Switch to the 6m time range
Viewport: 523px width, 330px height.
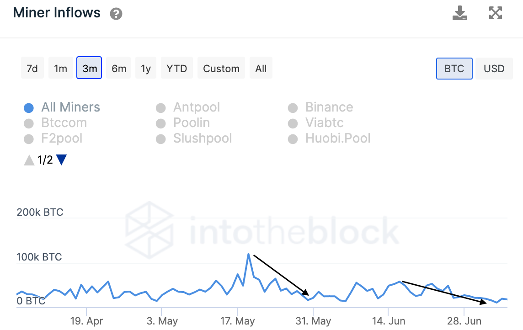point(119,69)
